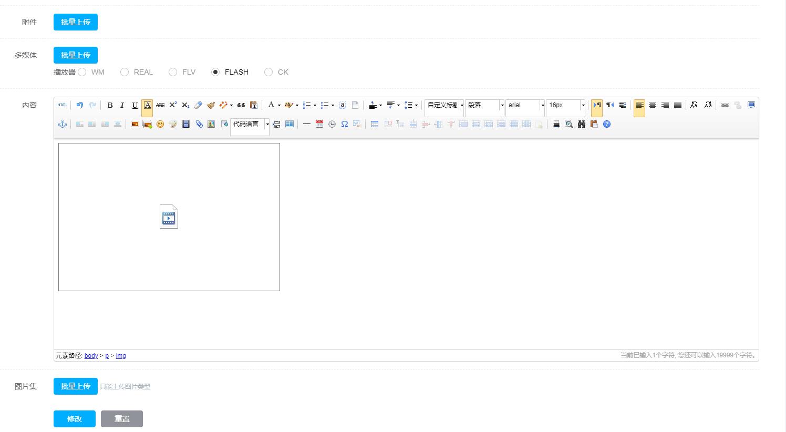
Task: Insert a blockquote
Action: 241,105
